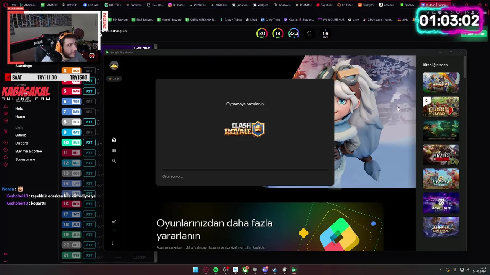Click the Clash Royale logo in loading dialog
This screenshot has height=275, width=490.
tap(245, 129)
